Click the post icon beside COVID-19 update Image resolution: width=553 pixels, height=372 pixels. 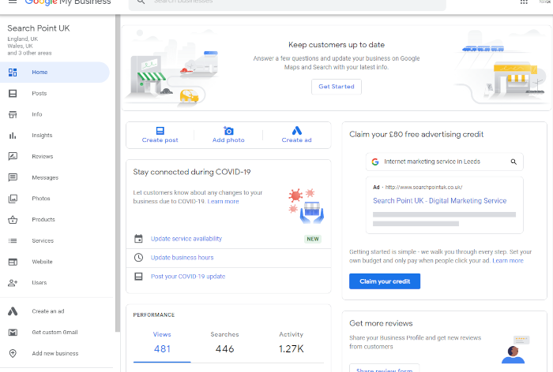(138, 277)
